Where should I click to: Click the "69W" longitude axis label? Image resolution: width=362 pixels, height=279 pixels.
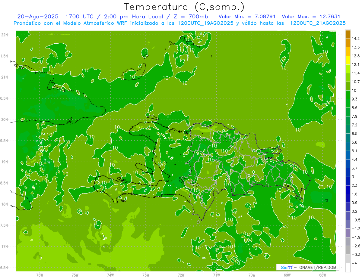pyautogui.click(x=287, y=275)
